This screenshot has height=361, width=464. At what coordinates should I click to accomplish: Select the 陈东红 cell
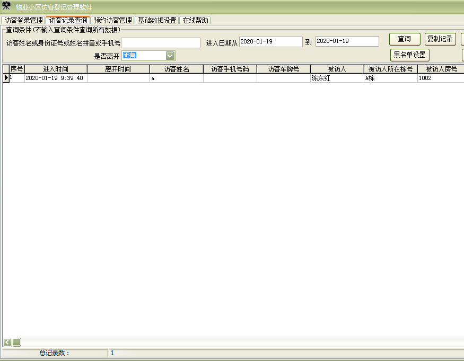[x=337, y=78]
